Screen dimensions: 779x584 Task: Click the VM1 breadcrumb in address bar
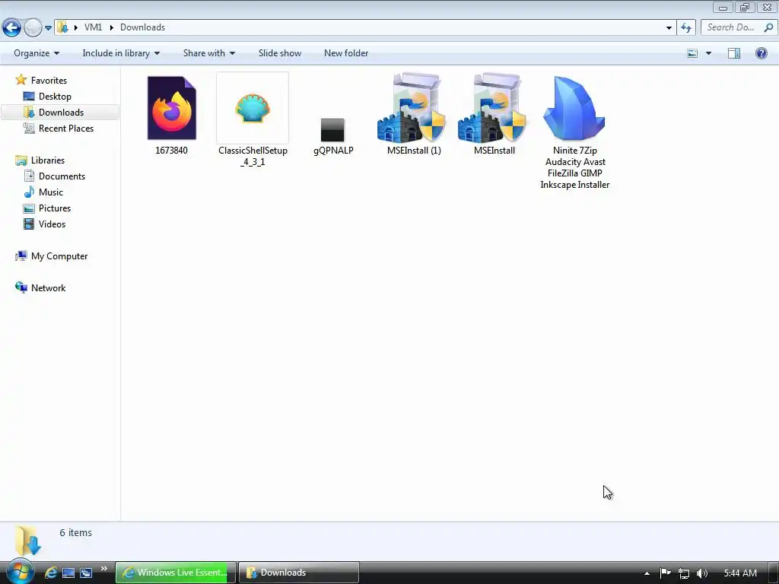point(93,27)
